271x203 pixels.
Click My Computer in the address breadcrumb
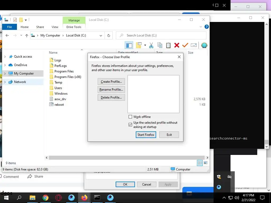pyautogui.click(x=50, y=35)
